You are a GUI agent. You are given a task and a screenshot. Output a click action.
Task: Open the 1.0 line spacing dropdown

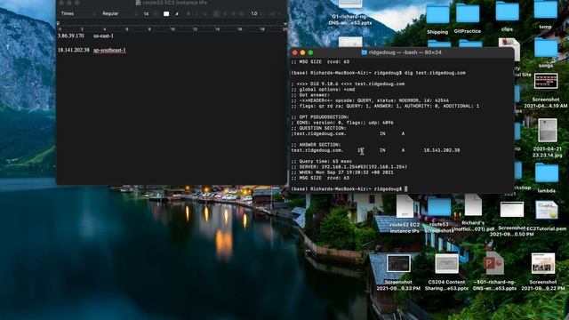point(256,14)
